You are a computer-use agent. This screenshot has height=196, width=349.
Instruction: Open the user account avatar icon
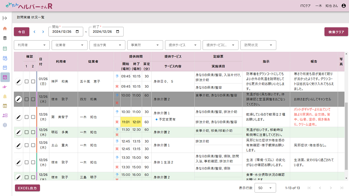click(x=343, y=6)
